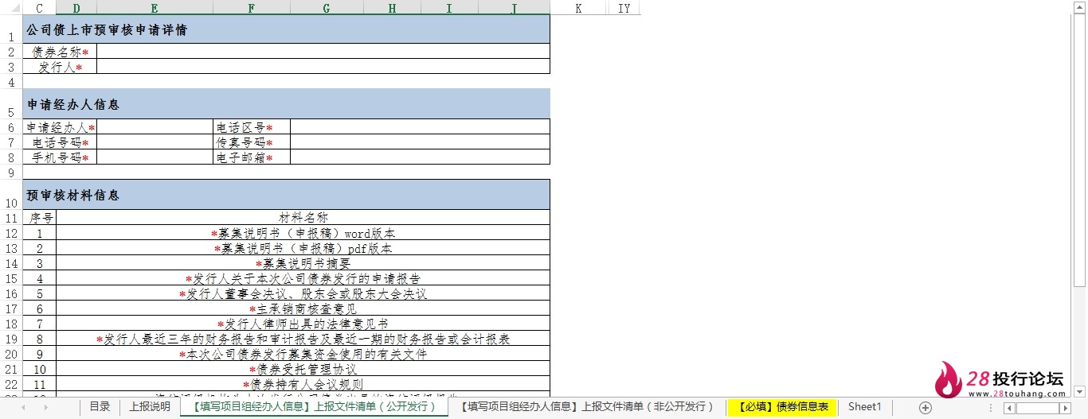Select the 募集说明书（申报稿）pdf版本 cell

tap(303, 248)
